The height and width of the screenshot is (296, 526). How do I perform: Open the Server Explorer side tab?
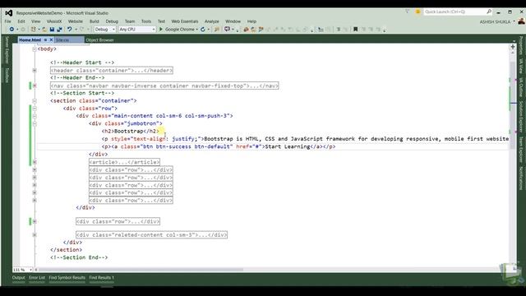click(7, 50)
